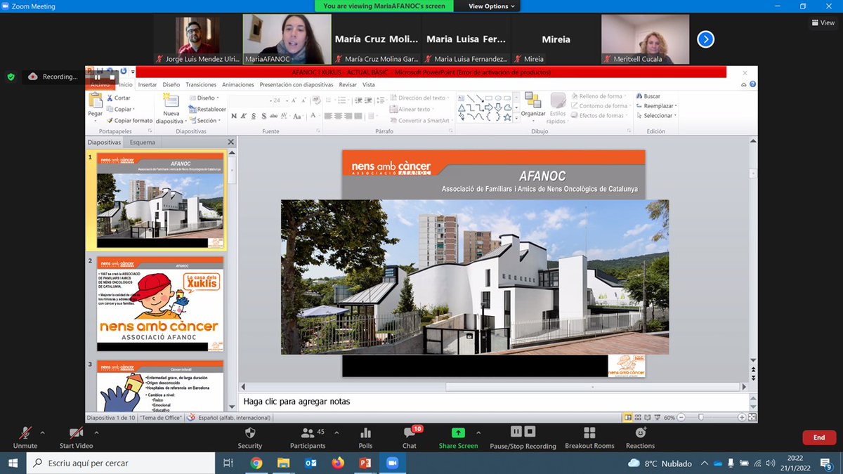Select Jorge Luis Mendez video tile

tap(197, 39)
